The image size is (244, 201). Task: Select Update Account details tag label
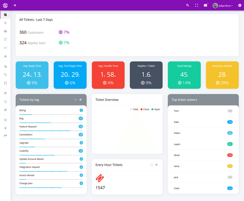point(32,159)
